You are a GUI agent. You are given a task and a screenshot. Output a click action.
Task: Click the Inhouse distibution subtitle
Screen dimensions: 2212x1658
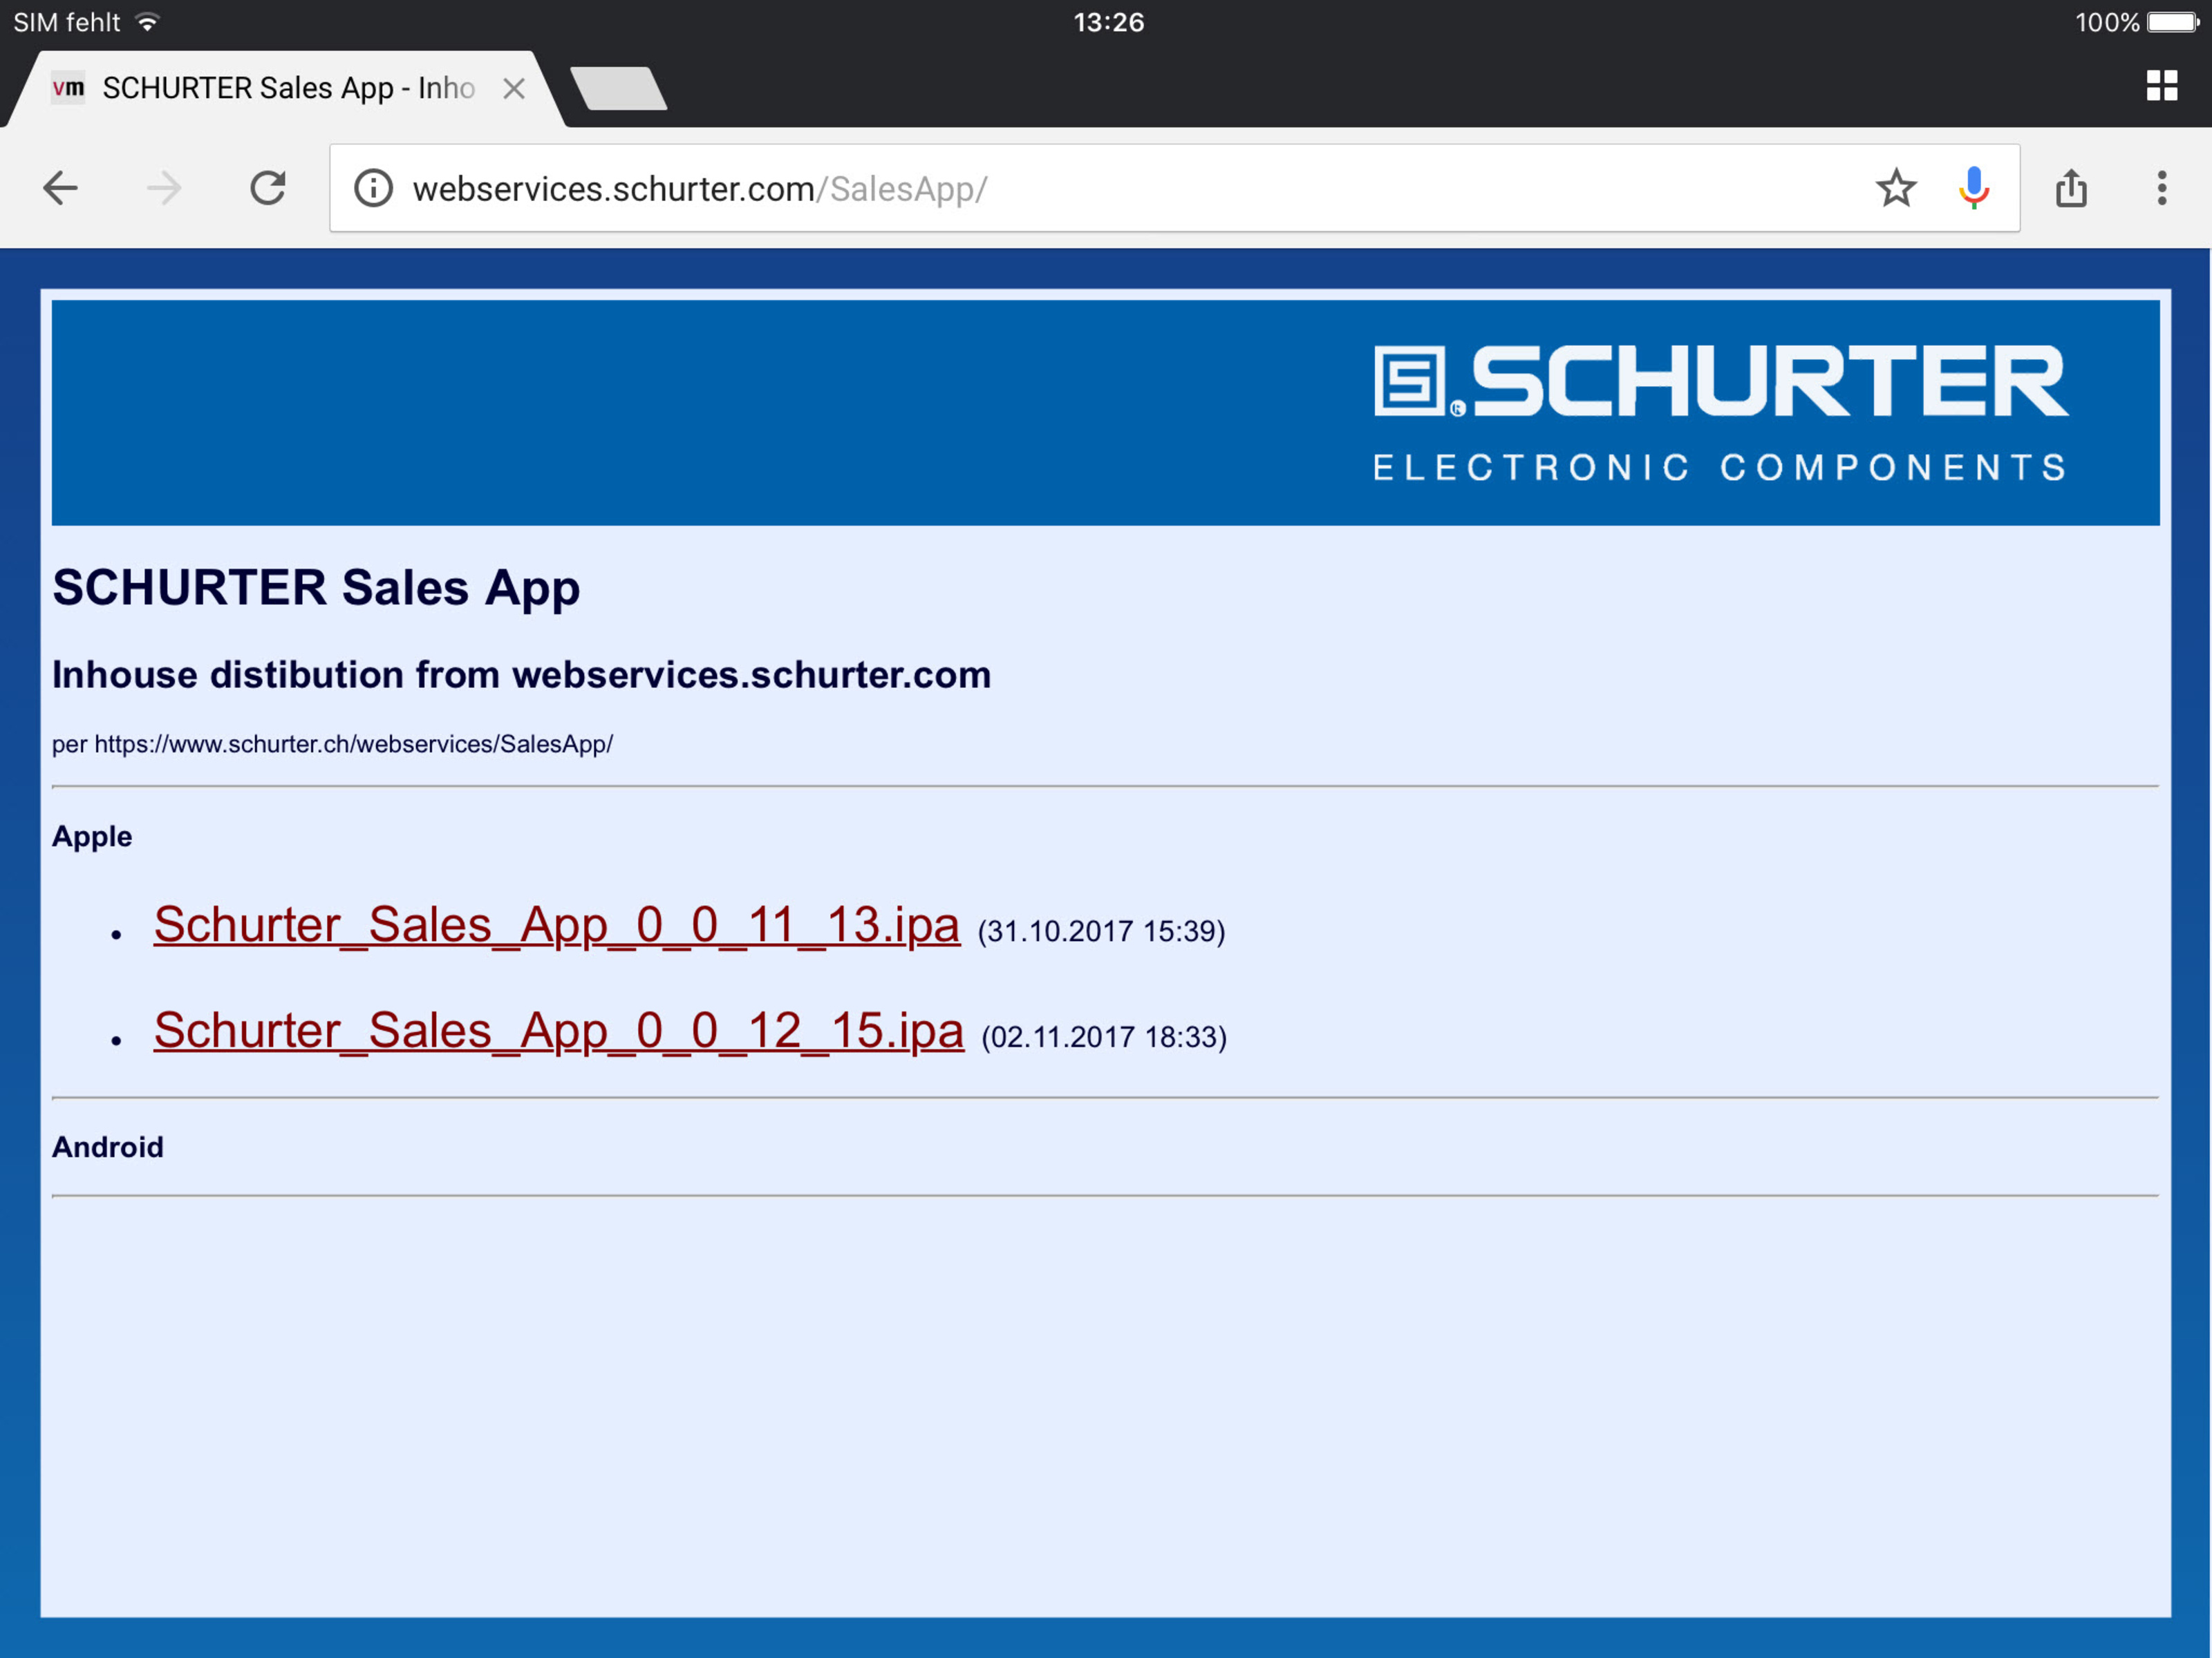point(521,674)
